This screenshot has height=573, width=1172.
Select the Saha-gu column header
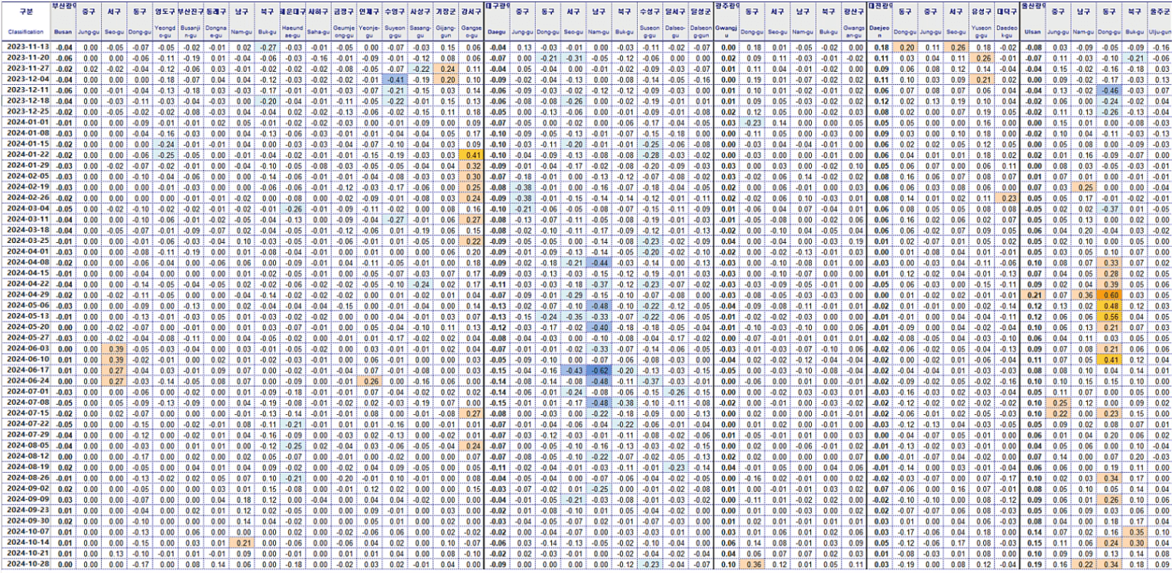tap(319, 32)
